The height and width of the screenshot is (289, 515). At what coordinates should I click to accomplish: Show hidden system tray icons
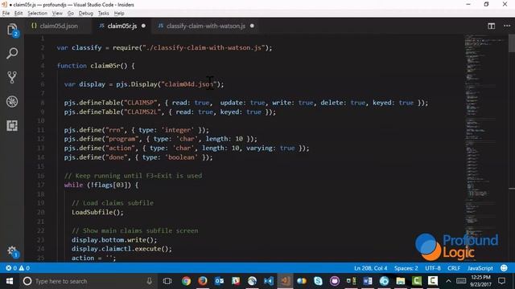click(x=448, y=281)
